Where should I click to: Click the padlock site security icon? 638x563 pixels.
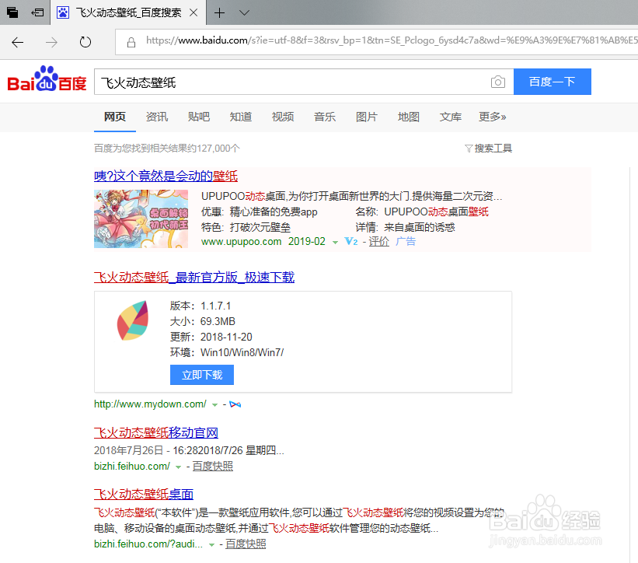(x=131, y=42)
